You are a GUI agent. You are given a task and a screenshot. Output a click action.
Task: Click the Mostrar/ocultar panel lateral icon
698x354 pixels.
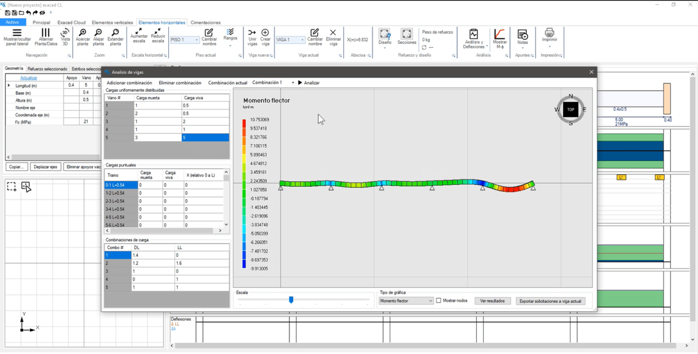17,33
